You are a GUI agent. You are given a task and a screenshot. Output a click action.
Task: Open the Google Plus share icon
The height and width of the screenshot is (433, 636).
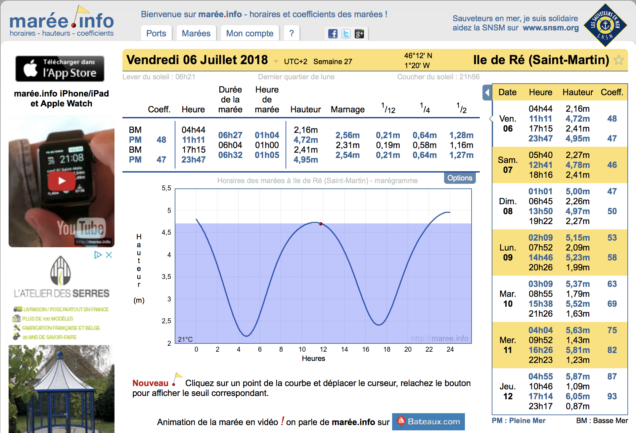click(x=359, y=34)
